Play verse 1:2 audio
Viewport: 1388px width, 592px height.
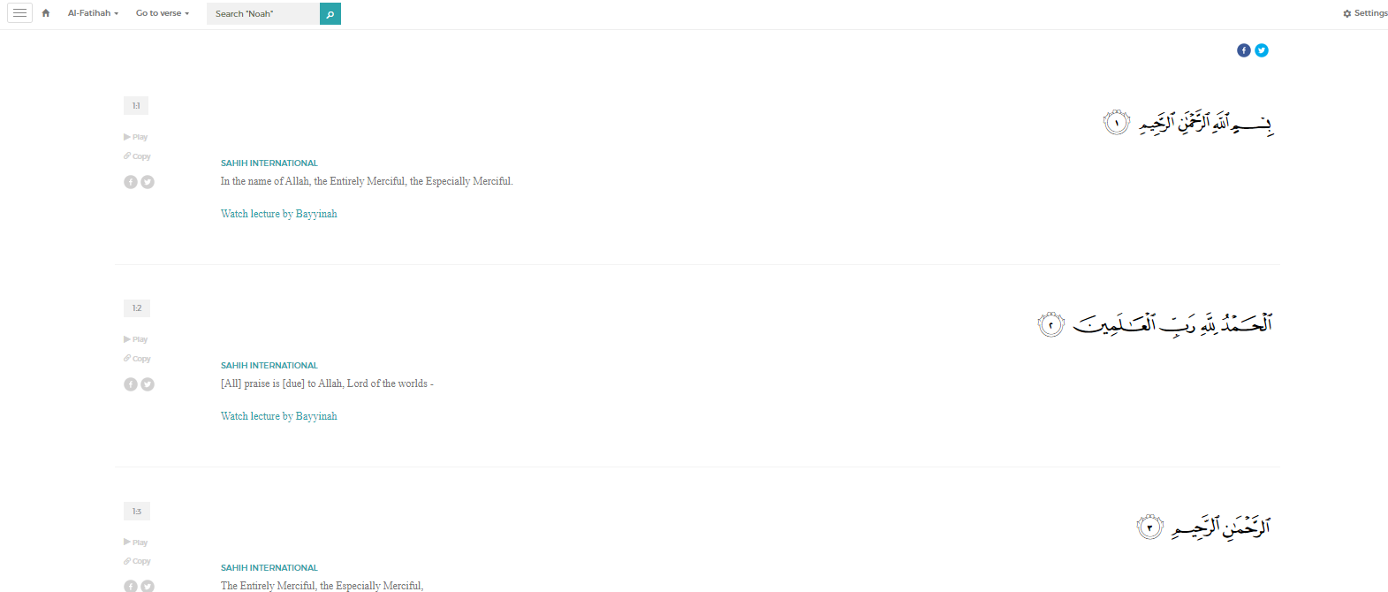tap(136, 339)
